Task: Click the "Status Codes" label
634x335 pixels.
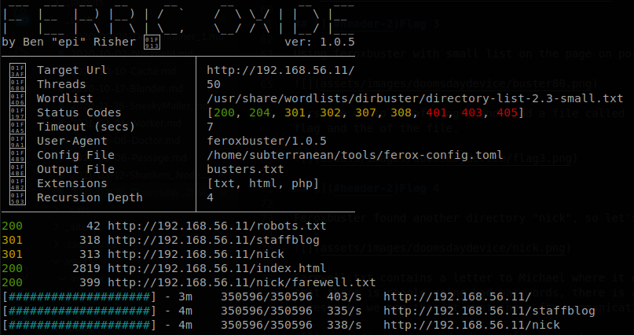Action: click(79, 113)
